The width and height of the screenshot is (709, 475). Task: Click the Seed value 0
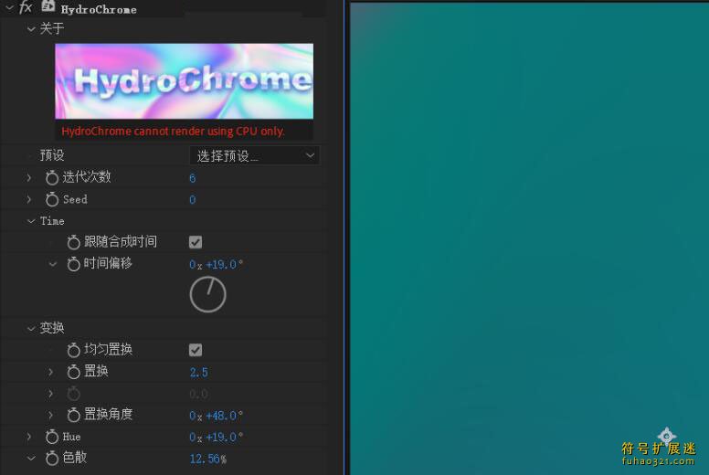click(x=192, y=200)
